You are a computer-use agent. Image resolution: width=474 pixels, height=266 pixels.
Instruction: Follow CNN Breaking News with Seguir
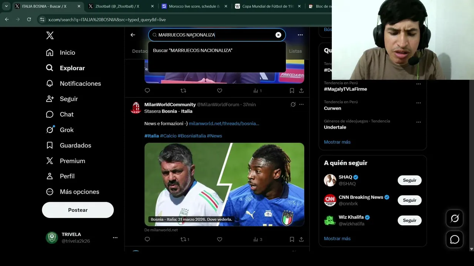coord(410,200)
